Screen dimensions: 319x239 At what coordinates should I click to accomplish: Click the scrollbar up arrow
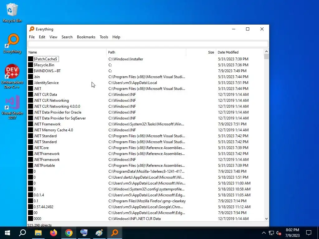[x=266, y=51]
